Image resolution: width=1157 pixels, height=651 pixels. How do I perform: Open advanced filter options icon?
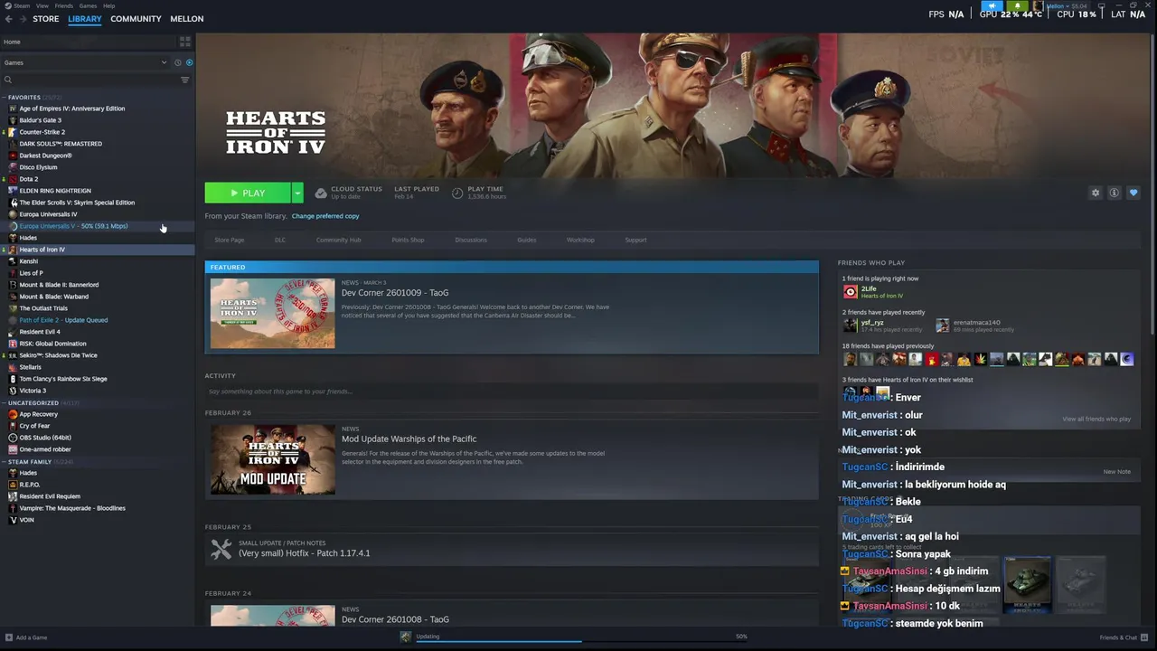185,80
